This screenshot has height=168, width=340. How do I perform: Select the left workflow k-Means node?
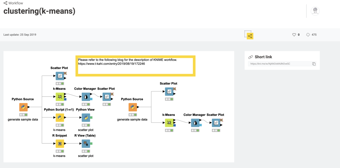coord(59,97)
